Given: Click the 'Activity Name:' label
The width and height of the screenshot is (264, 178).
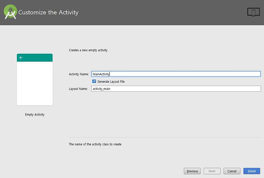Looking at the screenshot, I should [x=78, y=74].
